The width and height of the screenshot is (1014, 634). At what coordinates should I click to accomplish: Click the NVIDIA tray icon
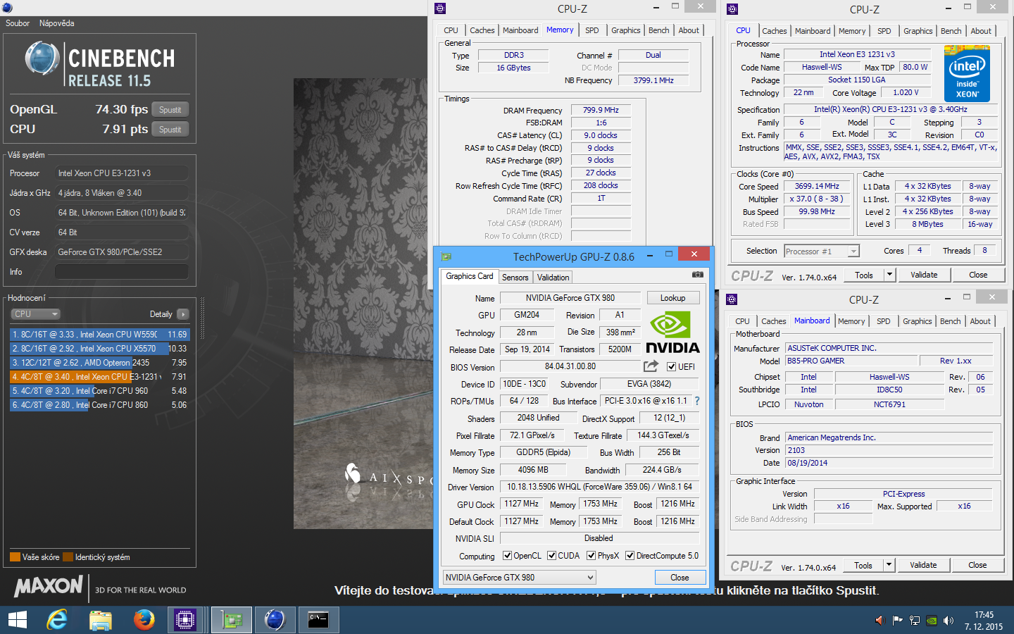click(x=932, y=621)
